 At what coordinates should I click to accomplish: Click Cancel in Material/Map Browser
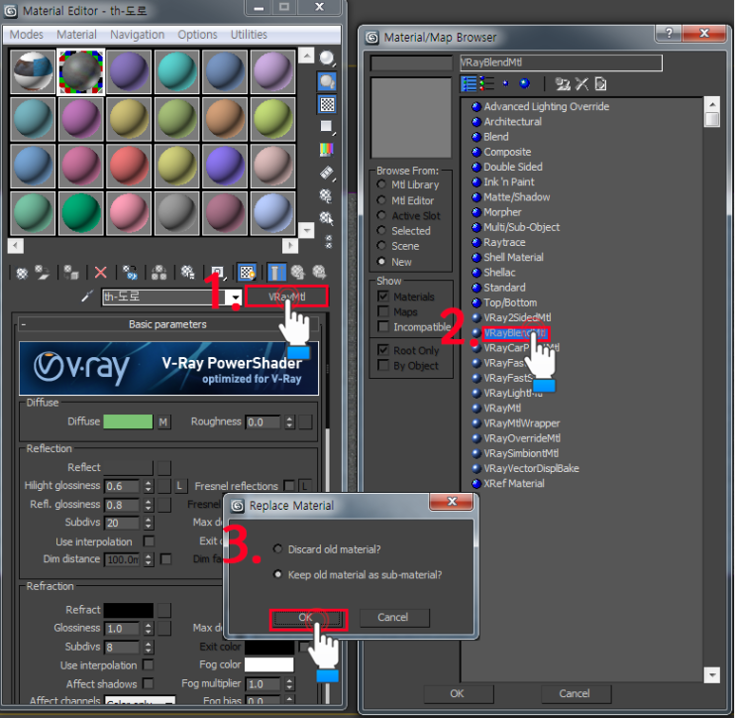(576, 693)
